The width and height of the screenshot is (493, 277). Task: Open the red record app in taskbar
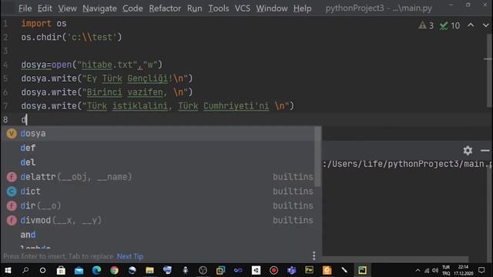(274, 270)
